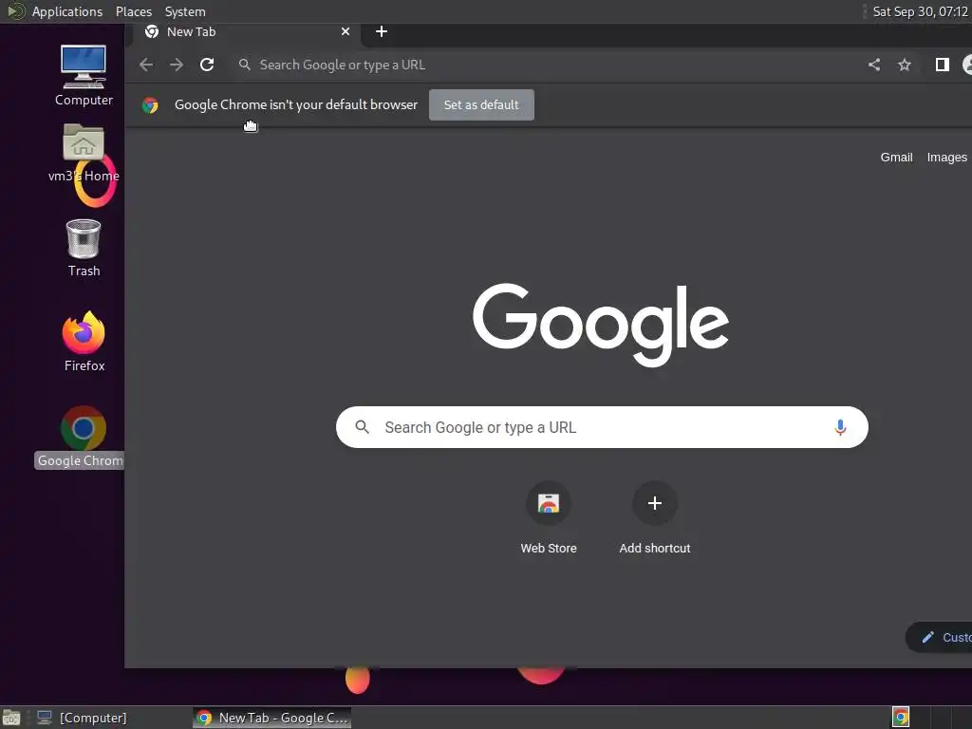
Task: Open the System menu
Action: click(185, 11)
